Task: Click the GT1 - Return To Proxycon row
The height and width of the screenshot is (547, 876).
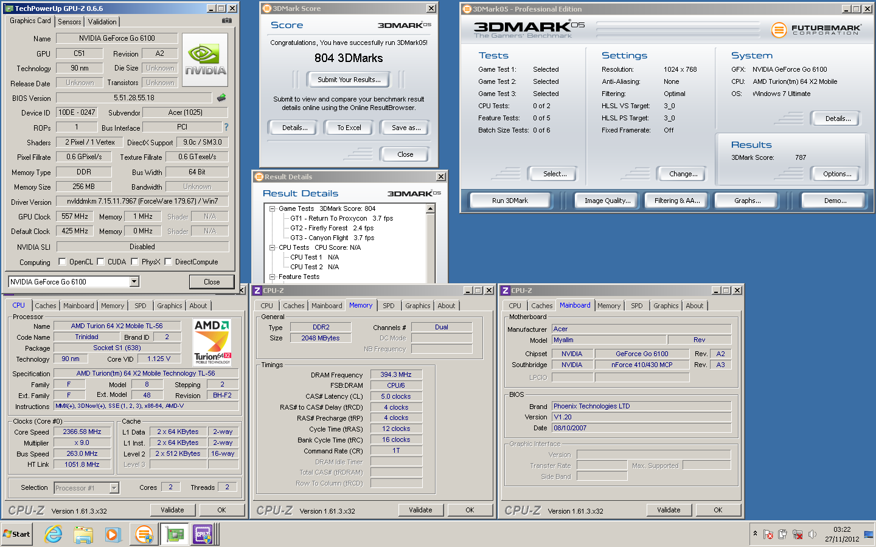Action: (x=341, y=218)
